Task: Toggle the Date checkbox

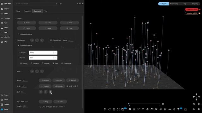Action: (x=53, y=63)
